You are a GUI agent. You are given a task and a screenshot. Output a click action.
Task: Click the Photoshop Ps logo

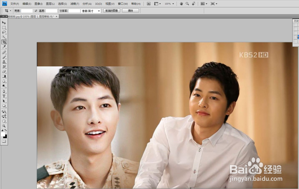click(4, 4)
